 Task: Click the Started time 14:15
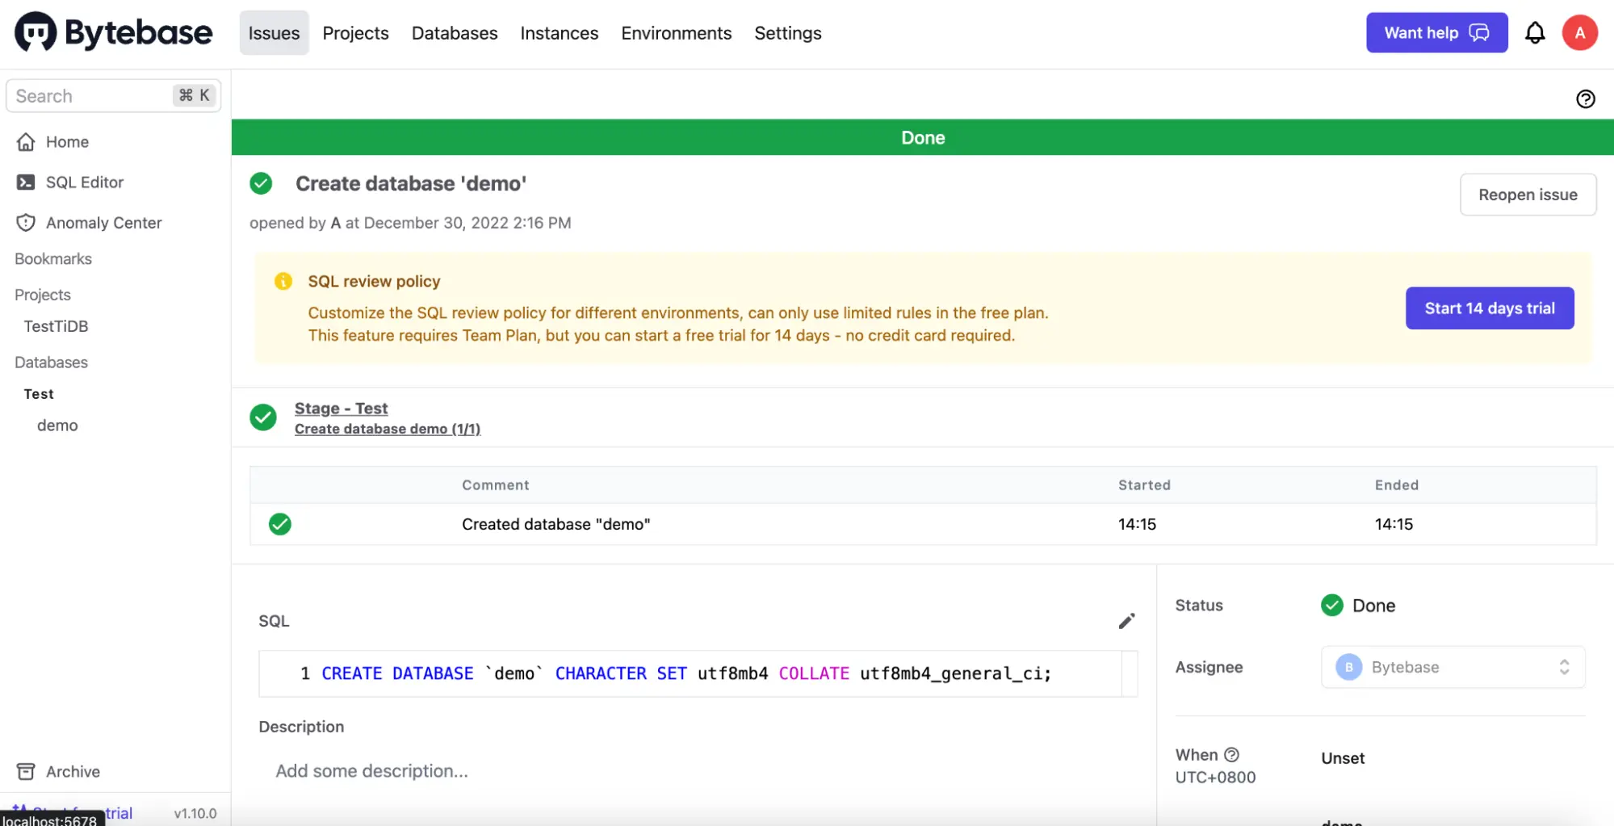1137,524
